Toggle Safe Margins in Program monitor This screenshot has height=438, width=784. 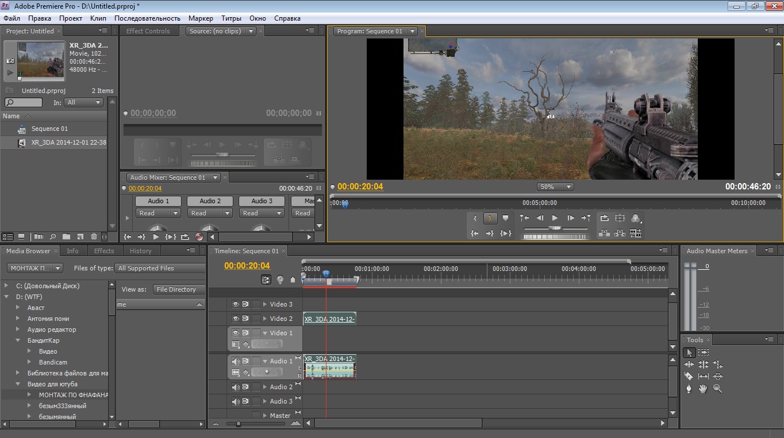pyautogui.click(x=620, y=218)
